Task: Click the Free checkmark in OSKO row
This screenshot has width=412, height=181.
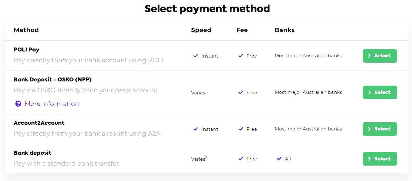Action: coord(241,92)
